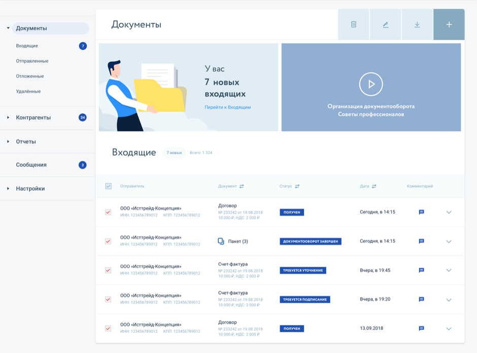
Task: Toggle the select-all checkbox in table header
Action: tap(108, 186)
